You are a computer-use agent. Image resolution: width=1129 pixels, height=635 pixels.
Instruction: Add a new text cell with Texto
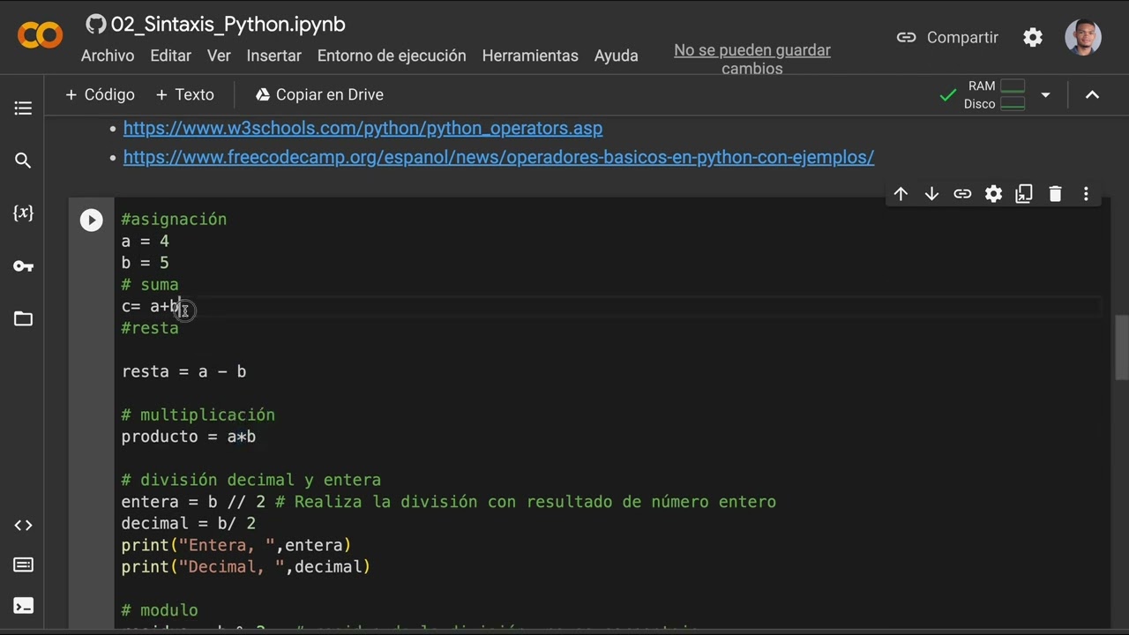point(184,94)
